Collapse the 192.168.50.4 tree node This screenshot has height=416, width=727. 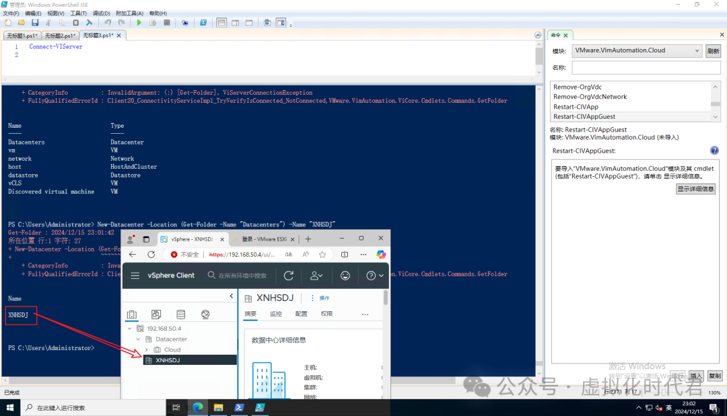coord(130,329)
